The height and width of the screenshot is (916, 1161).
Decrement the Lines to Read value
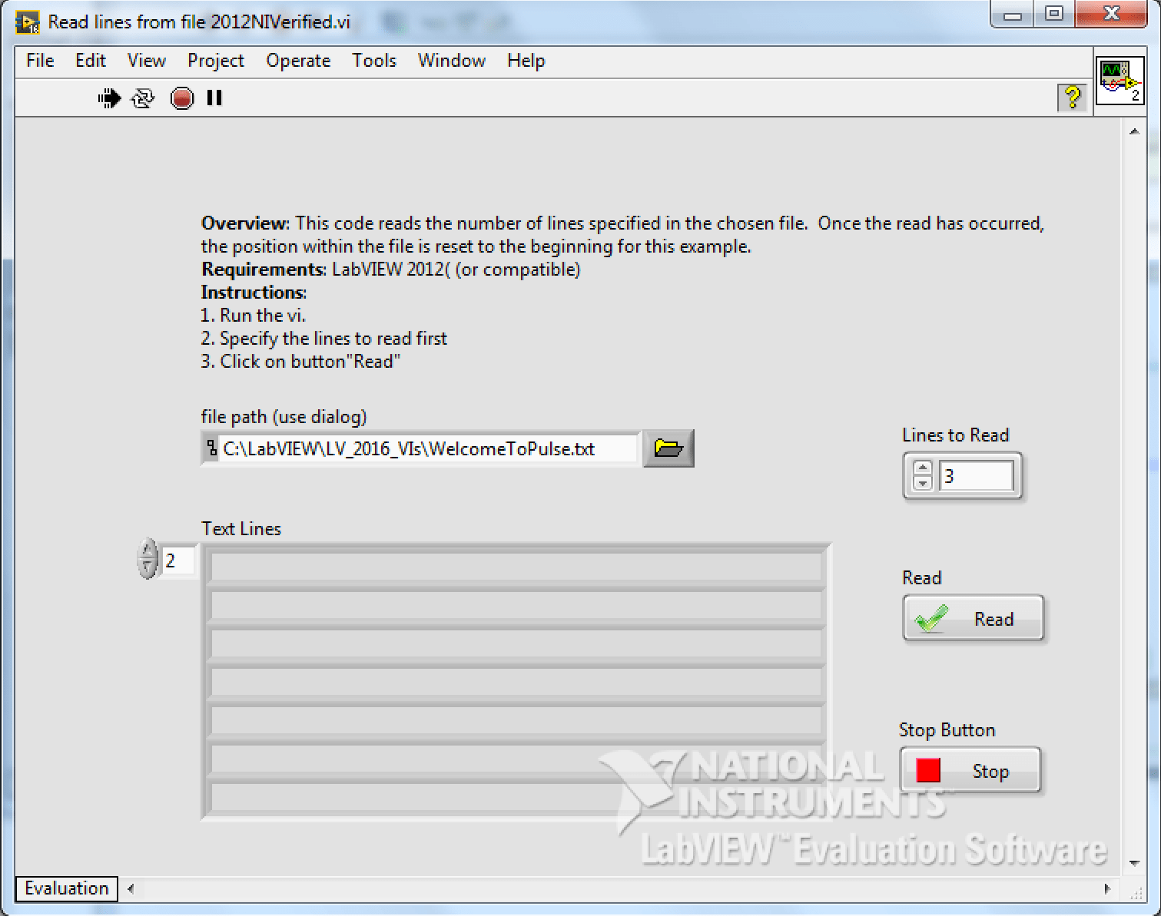pos(922,484)
